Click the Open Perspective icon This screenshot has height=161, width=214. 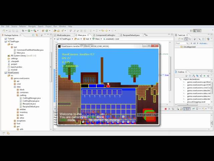[x=191, y=31]
